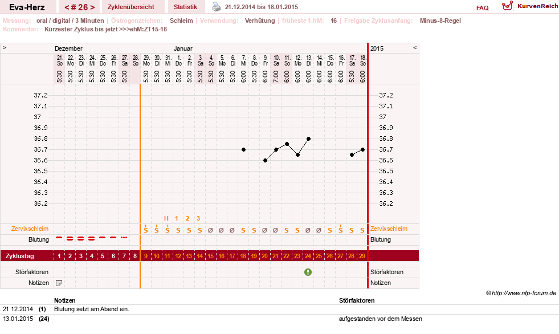This screenshot has height=334, width=559.
Task: Click the disturbance text 'aufgestanden vor dem Messen'
Action: (x=381, y=319)
